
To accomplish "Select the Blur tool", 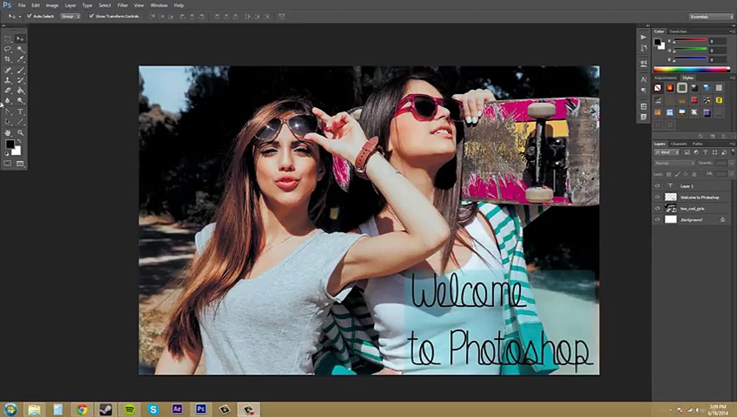I will pyautogui.click(x=8, y=100).
